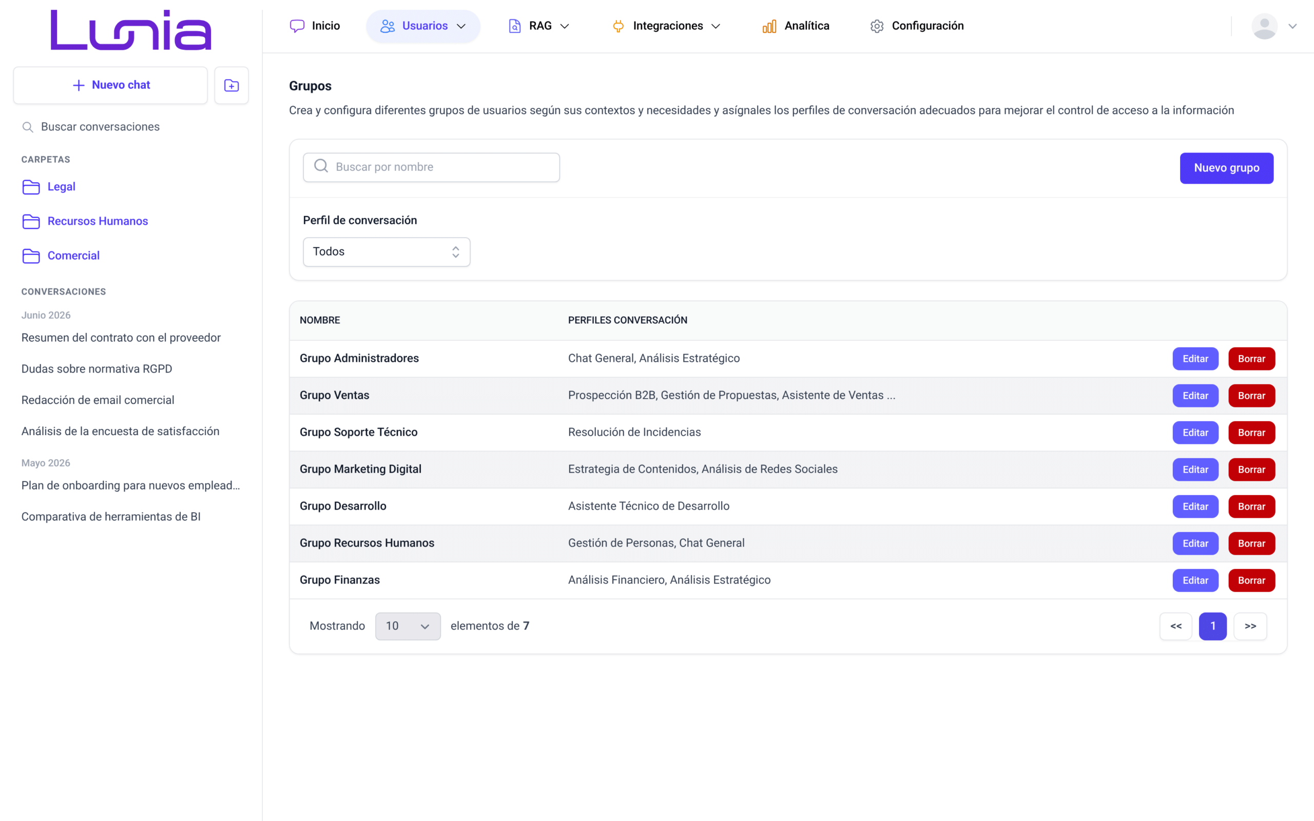Go to previous page with << button
The image size is (1314, 821).
[1175, 626]
